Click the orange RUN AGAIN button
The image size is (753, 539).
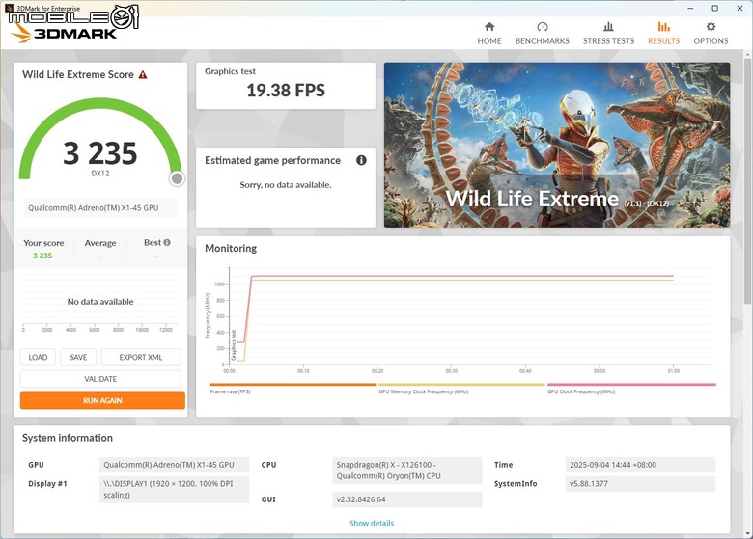click(x=102, y=400)
